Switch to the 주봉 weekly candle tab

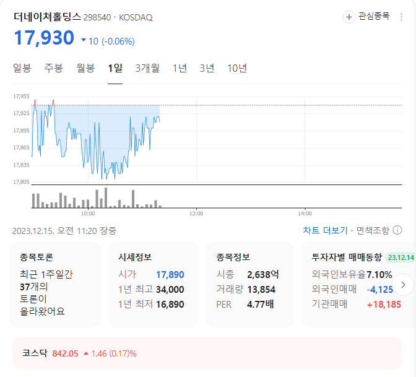(54, 68)
